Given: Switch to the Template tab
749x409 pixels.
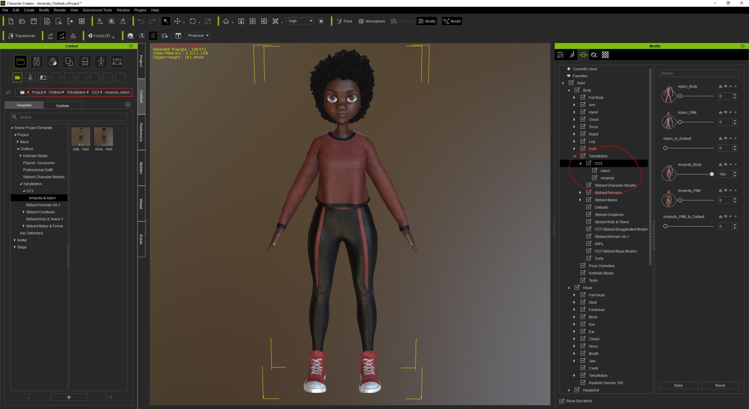Looking at the screenshot, I should pos(24,105).
